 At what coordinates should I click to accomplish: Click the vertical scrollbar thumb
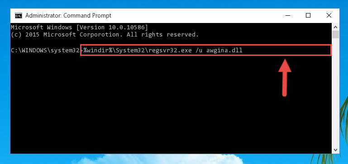336,35
